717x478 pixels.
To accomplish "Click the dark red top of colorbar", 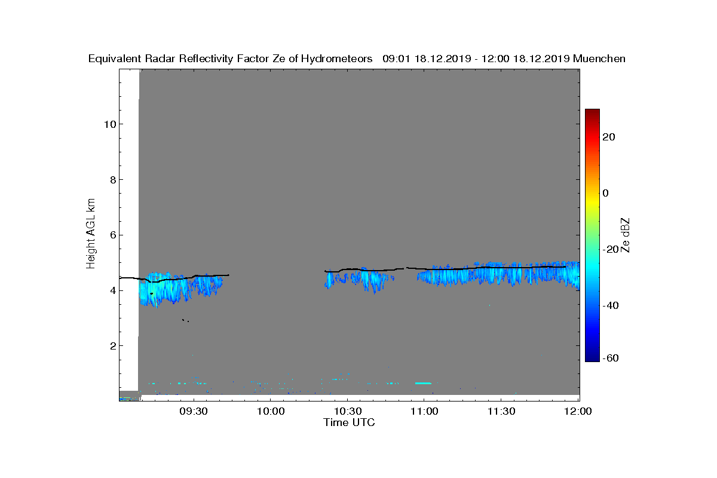I will [592, 114].
